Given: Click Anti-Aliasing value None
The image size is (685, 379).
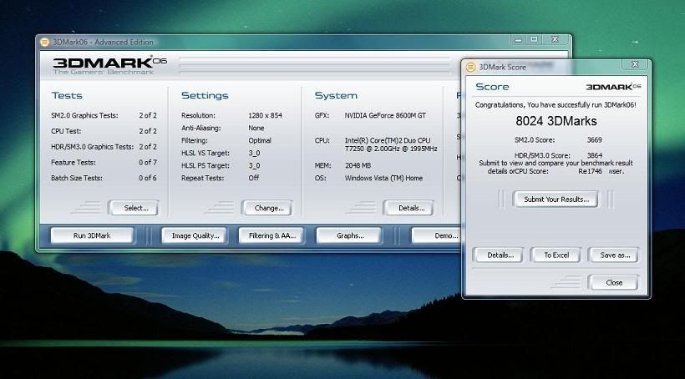Looking at the screenshot, I should pos(256,129).
